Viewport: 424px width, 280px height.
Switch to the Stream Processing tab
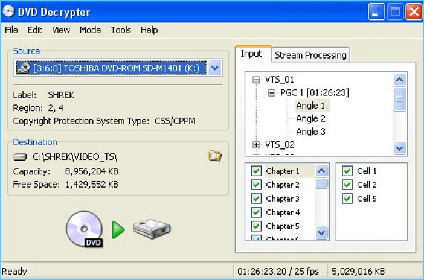tap(310, 55)
